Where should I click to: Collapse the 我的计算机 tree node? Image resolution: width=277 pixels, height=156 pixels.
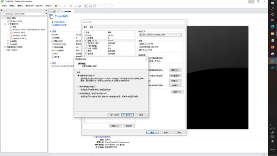click(3, 18)
